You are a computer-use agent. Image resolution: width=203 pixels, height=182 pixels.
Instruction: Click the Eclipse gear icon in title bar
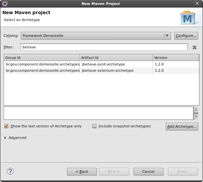click(5, 4)
